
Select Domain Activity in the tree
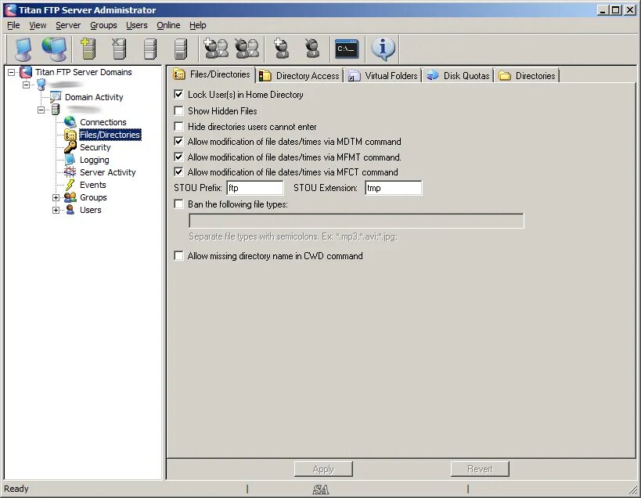[94, 97]
